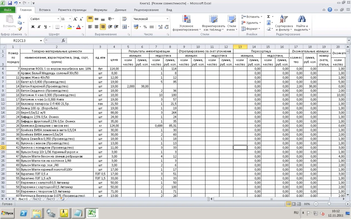Click the Increase Decimal icon
The image size is (351, 219).
[160, 27]
